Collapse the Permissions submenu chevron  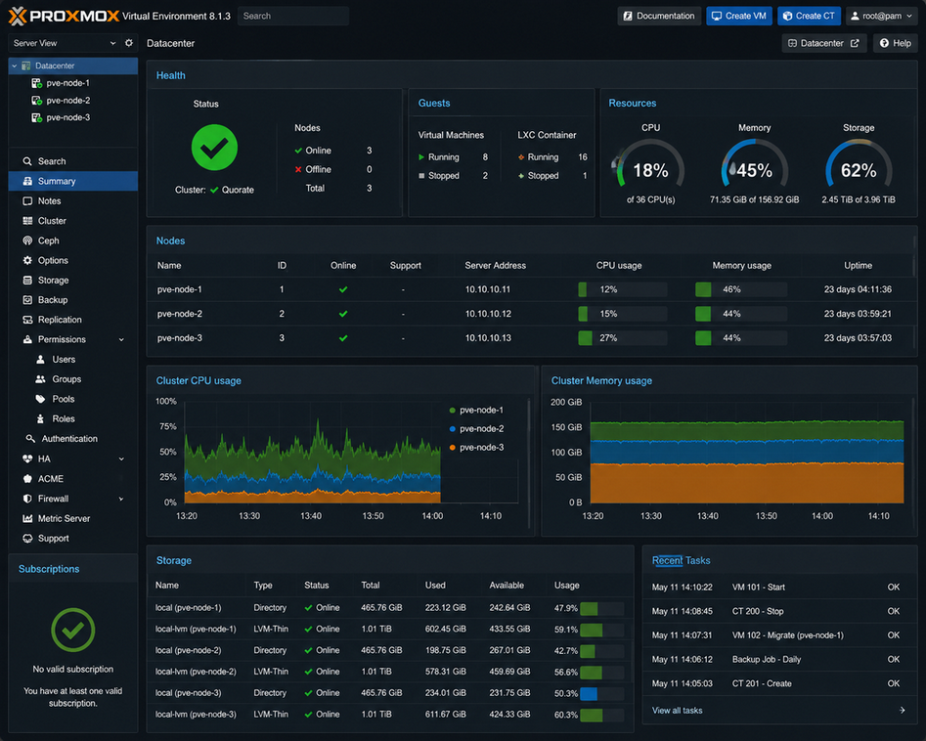point(121,339)
